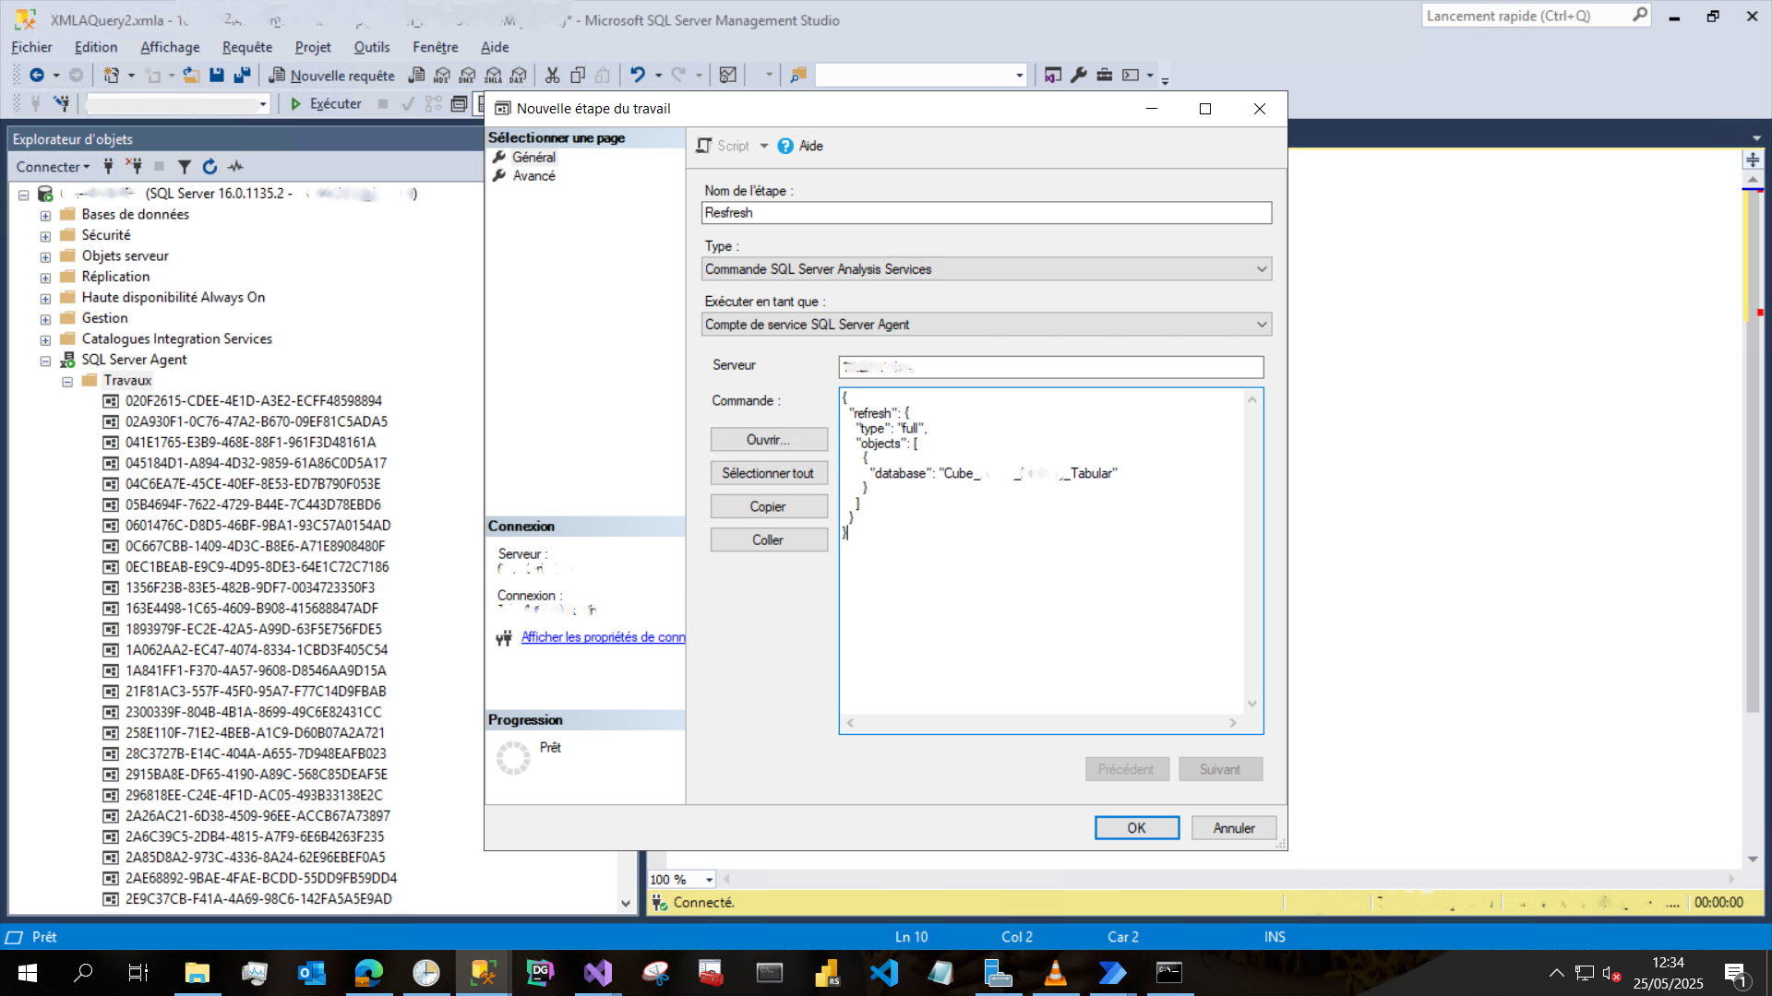
Task: Click the DAX query icon
Action: click(519, 76)
